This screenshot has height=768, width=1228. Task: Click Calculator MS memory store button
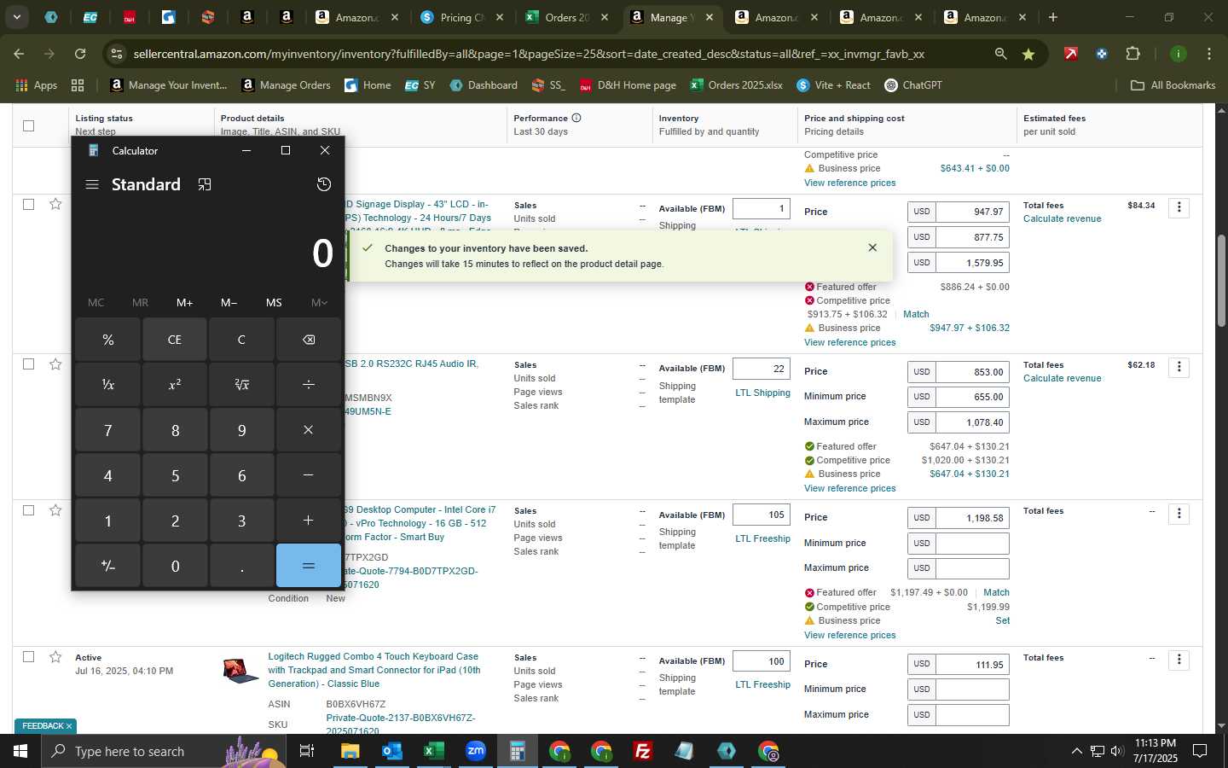coord(274,302)
